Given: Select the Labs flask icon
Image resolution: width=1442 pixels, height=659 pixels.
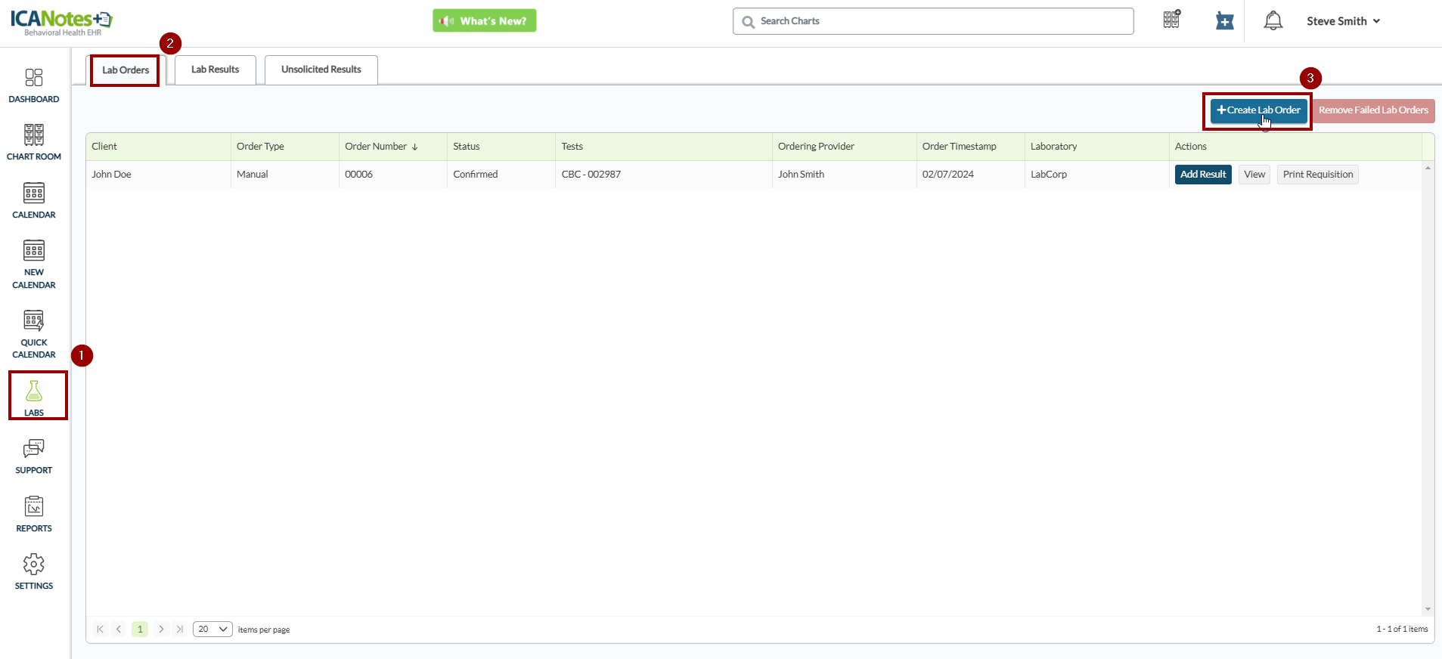Looking at the screenshot, I should coord(34,391).
